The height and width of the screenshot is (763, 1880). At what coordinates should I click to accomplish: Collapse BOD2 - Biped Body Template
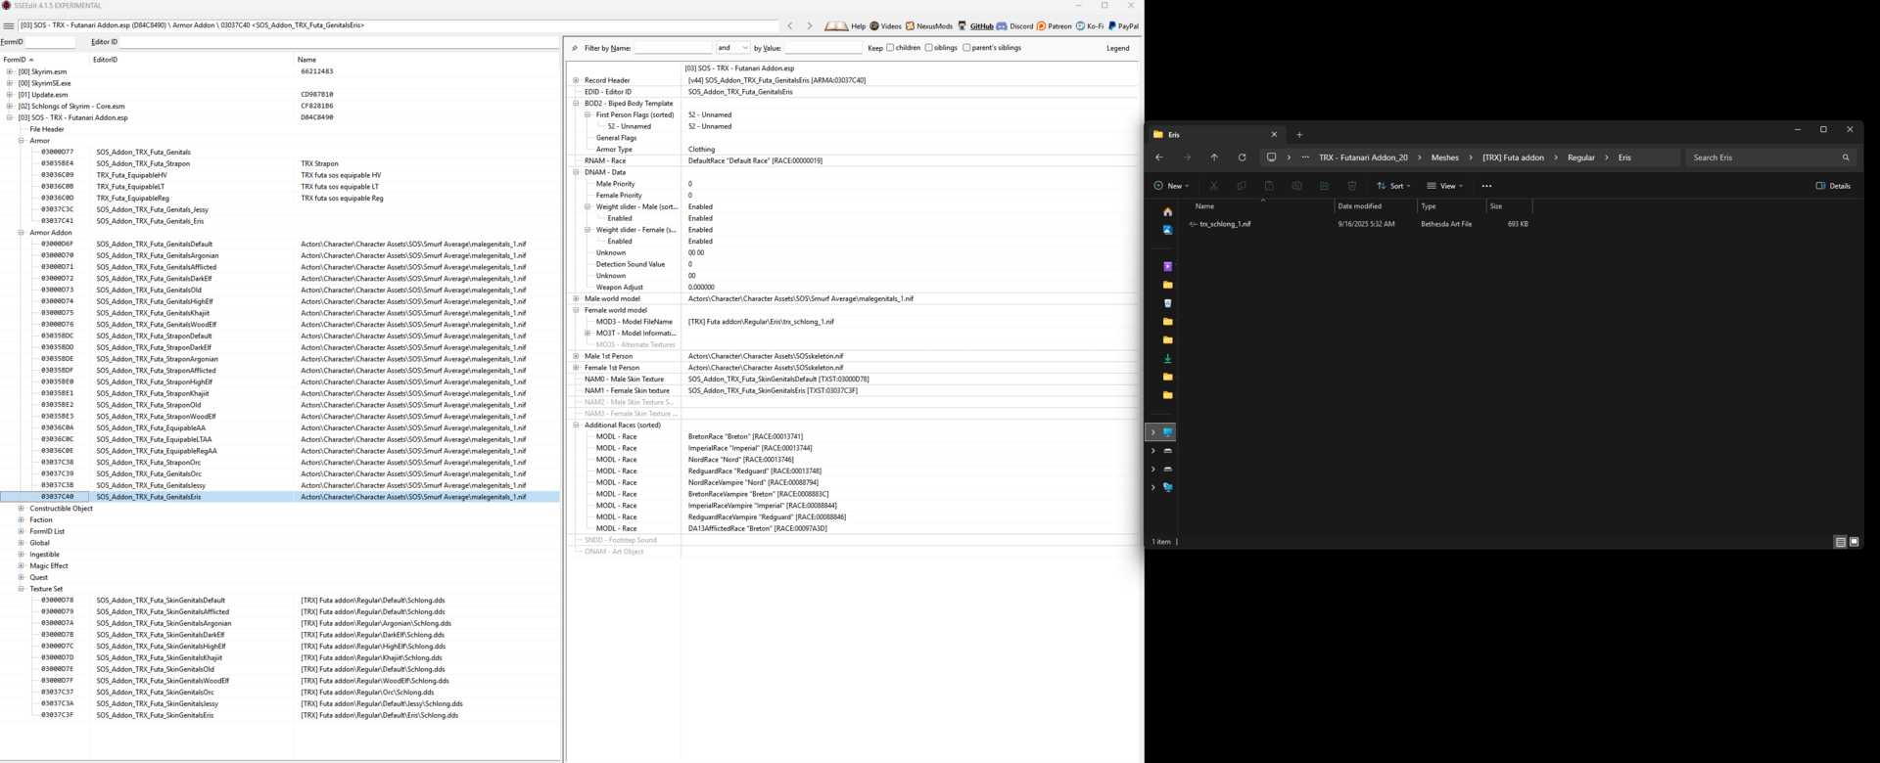tap(576, 103)
